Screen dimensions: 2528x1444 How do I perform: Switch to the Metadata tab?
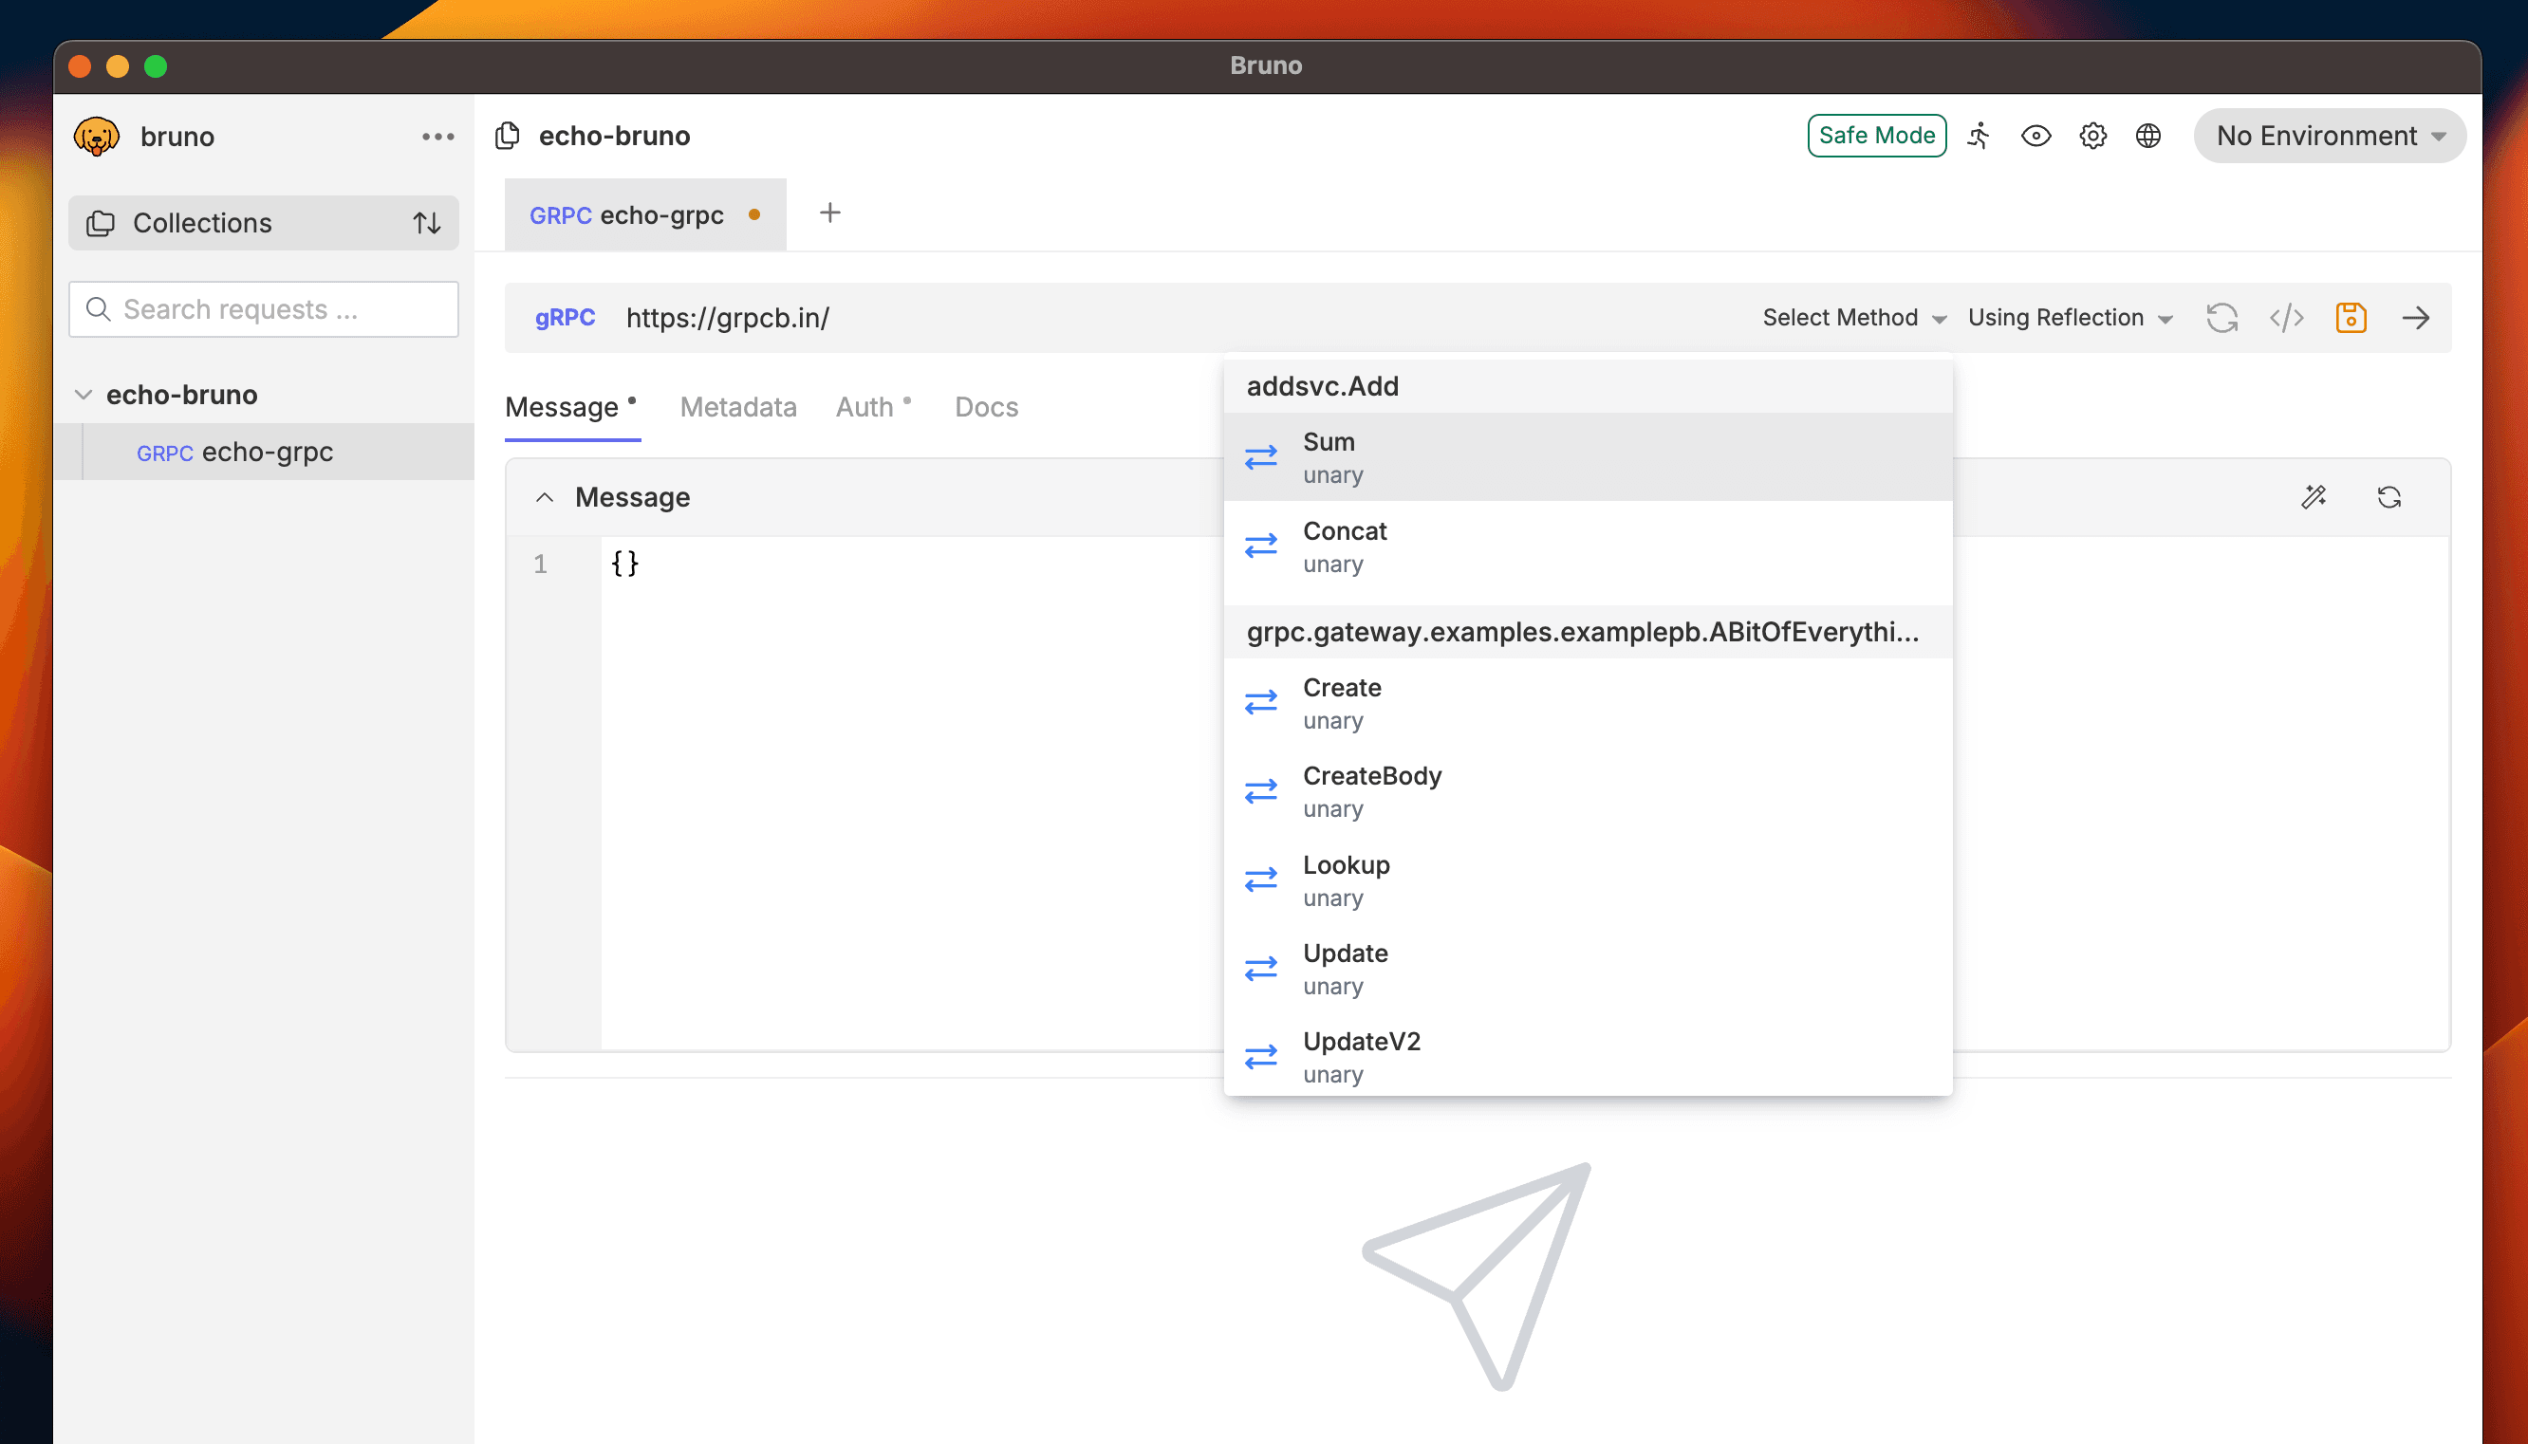738,407
